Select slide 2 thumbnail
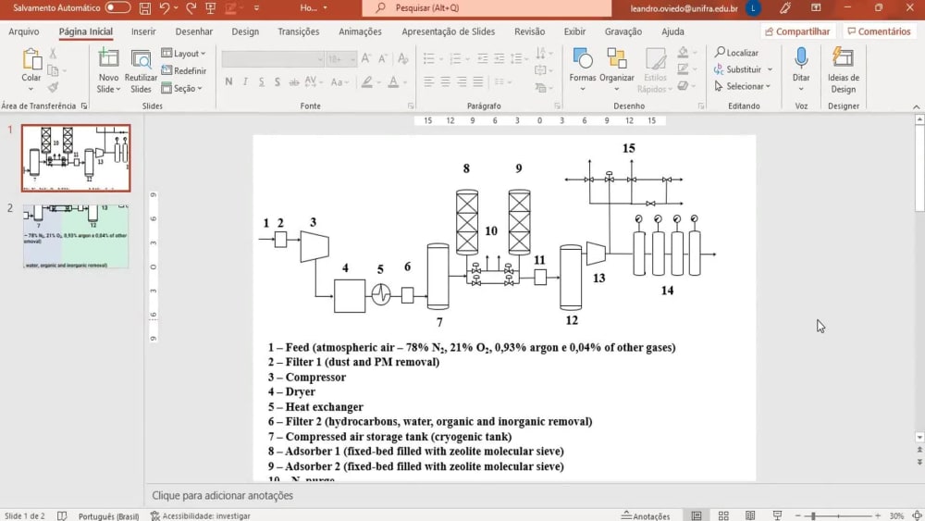This screenshot has width=925, height=521. click(76, 236)
